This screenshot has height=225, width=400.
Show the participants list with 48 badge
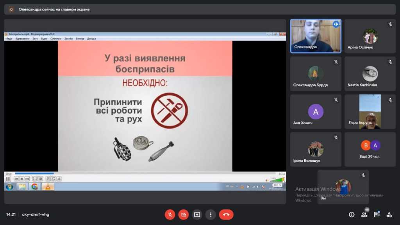pyautogui.click(x=364, y=214)
